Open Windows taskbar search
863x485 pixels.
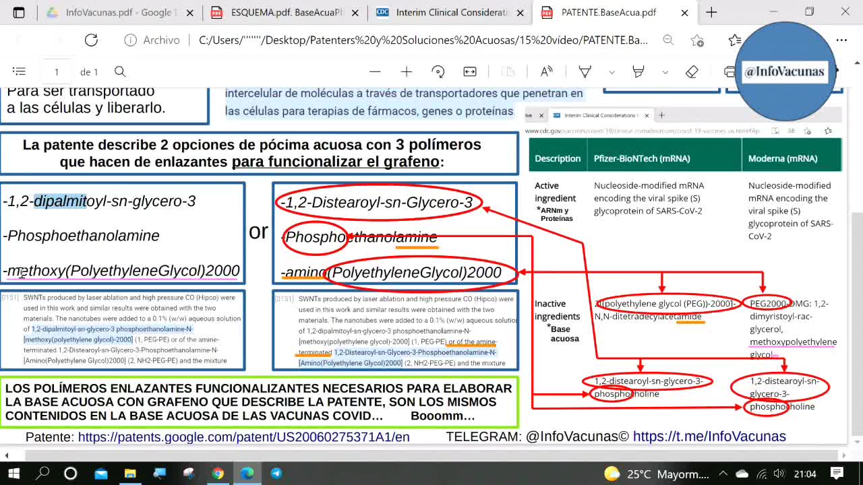coord(42,474)
